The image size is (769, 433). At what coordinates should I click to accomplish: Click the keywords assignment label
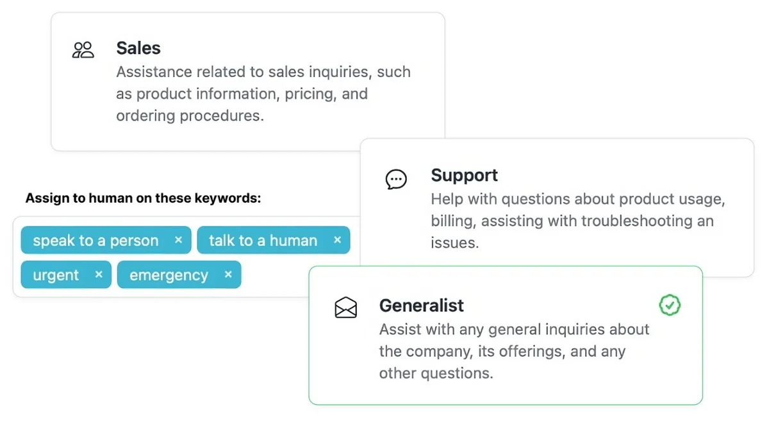[142, 198]
